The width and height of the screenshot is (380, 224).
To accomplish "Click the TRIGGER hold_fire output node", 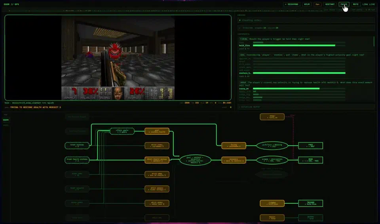I will click(310, 203).
